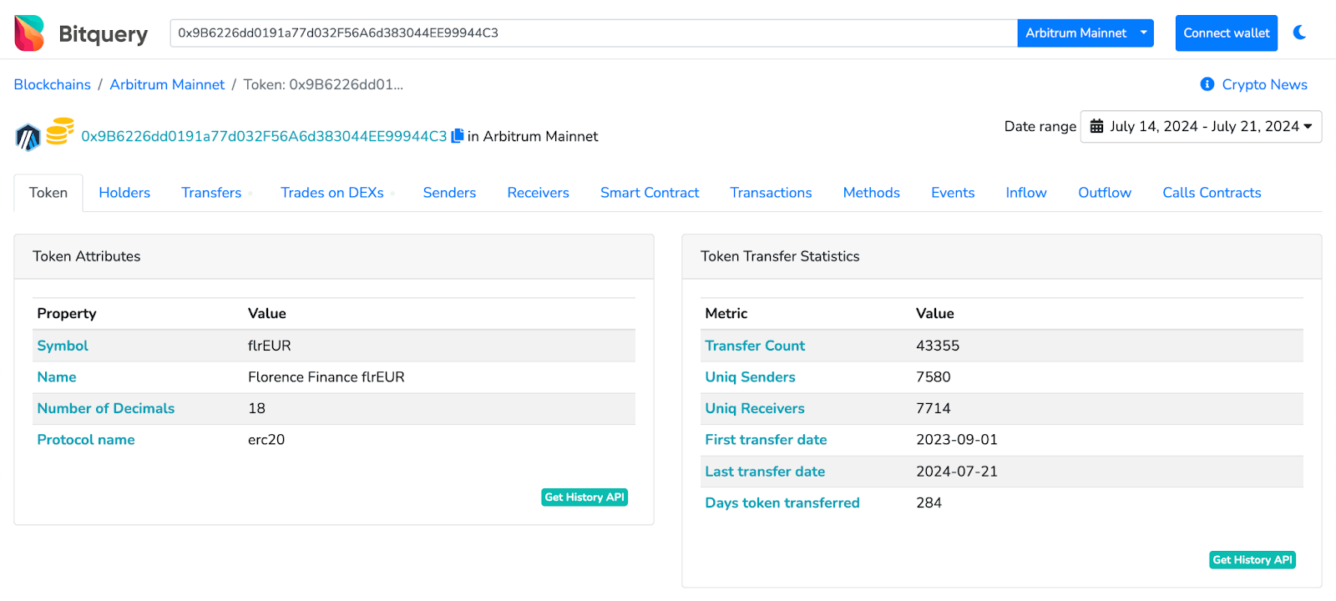Click the Arbitrum network logo icon
The width and height of the screenshot is (1336, 601).
pyautogui.click(x=28, y=137)
